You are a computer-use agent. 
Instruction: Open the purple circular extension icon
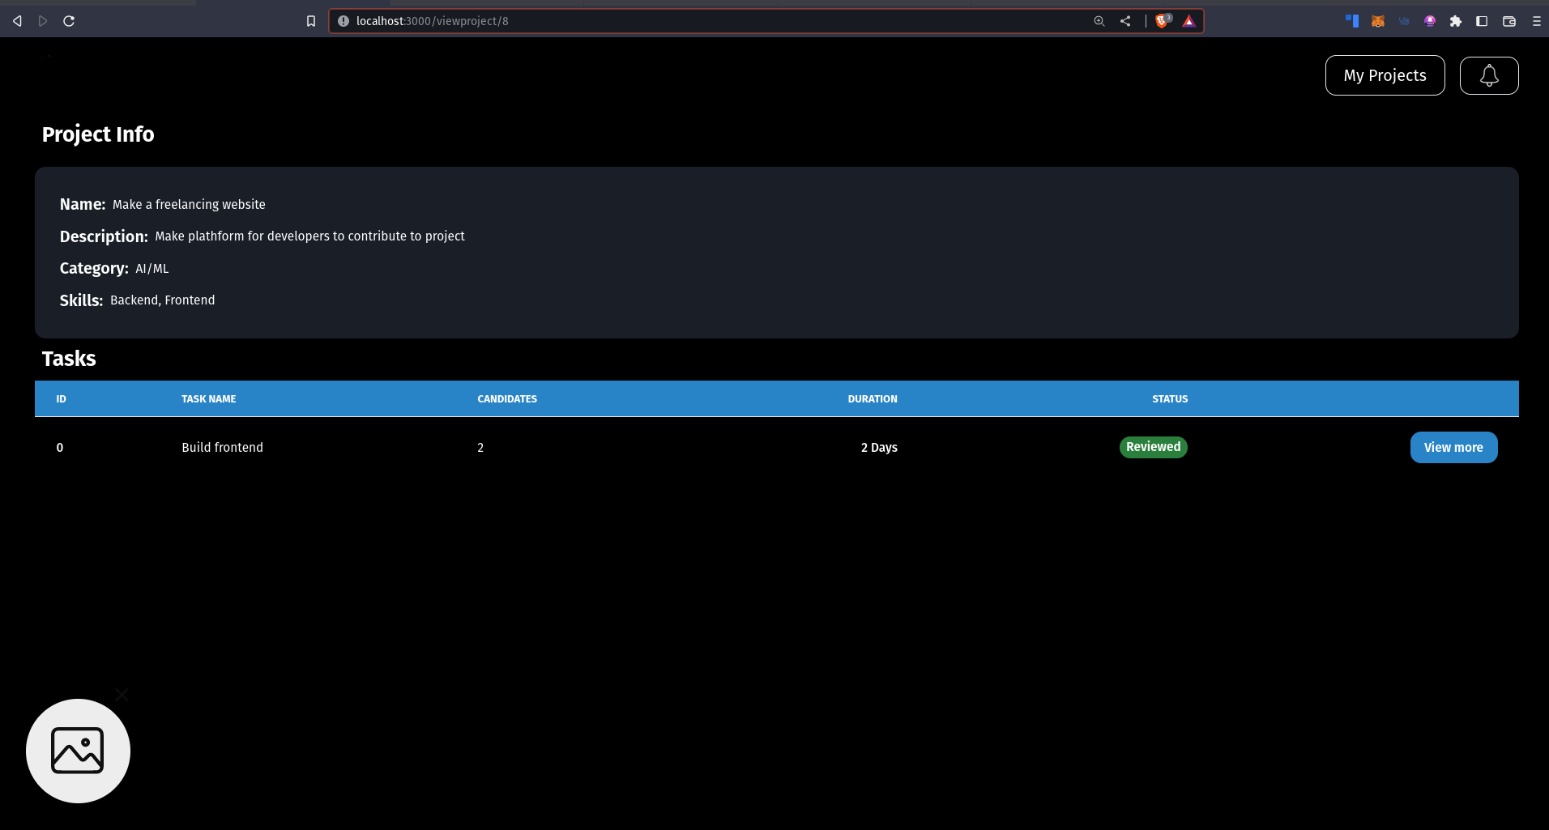pos(1430,21)
